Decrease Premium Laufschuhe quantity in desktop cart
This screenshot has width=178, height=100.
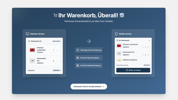click(50, 50)
